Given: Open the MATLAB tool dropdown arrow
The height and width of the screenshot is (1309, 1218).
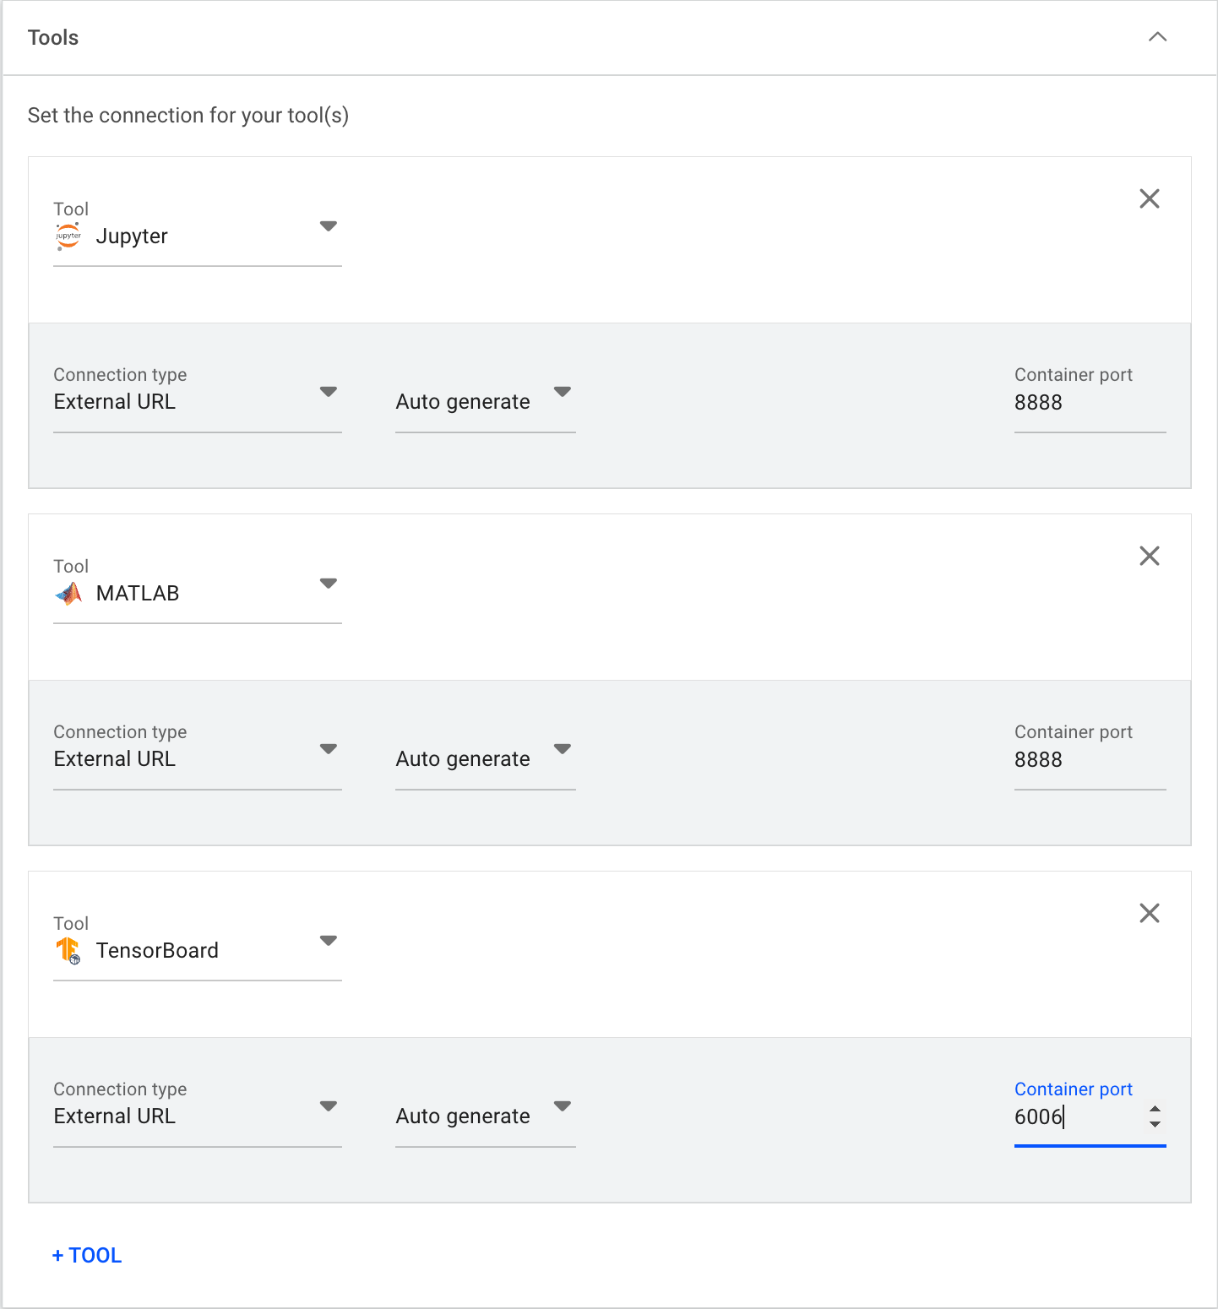Looking at the screenshot, I should pyautogui.click(x=329, y=584).
